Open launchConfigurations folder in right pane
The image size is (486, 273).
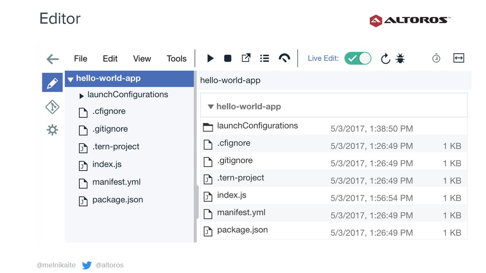click(x=258, y=126)
